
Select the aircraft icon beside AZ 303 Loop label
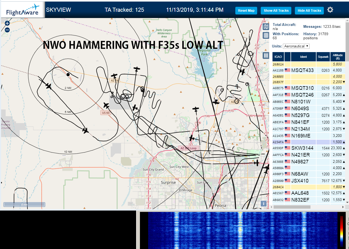[192, 138]
